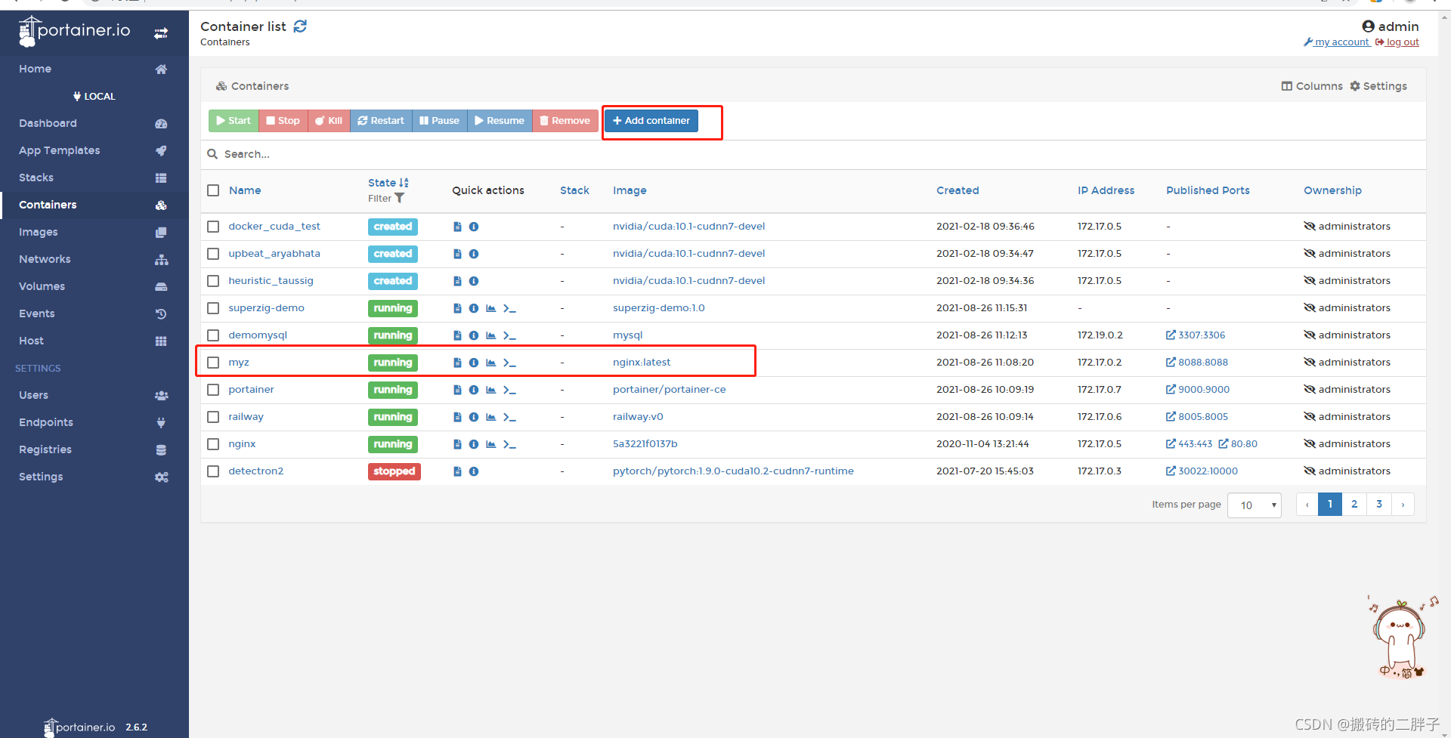Open logs icon for portainer container
This screenshot has width=1451, height=738.
pos(457,390)
